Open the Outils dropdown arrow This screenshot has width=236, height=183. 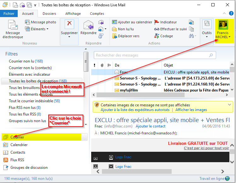click(207, 37)
